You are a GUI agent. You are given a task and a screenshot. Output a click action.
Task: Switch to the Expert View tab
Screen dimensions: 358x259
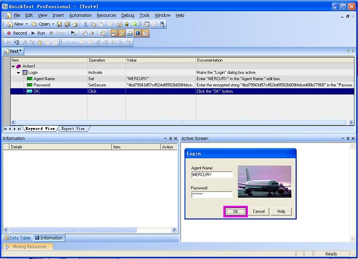pyautogui.click(x=73, y=129)
